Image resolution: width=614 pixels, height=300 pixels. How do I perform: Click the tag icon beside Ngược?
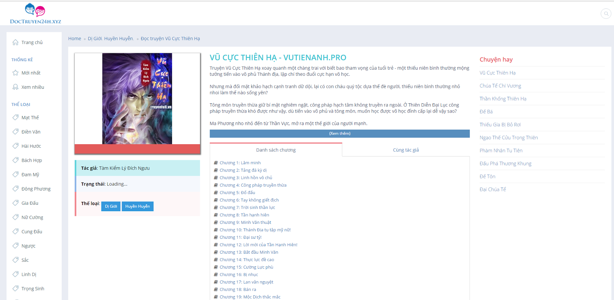[x=15, y=245]
